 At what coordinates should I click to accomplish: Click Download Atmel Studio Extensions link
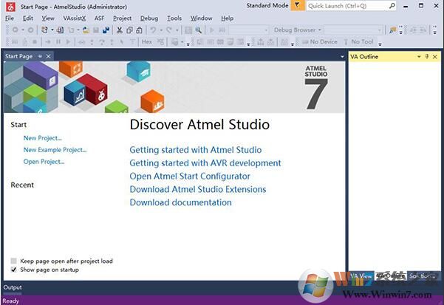pyautogui.click(x=198, y=189)
